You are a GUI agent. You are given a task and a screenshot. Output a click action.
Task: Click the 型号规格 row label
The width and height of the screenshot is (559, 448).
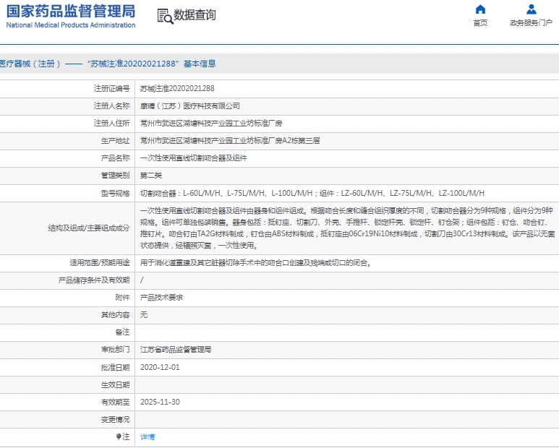[115, 193]
